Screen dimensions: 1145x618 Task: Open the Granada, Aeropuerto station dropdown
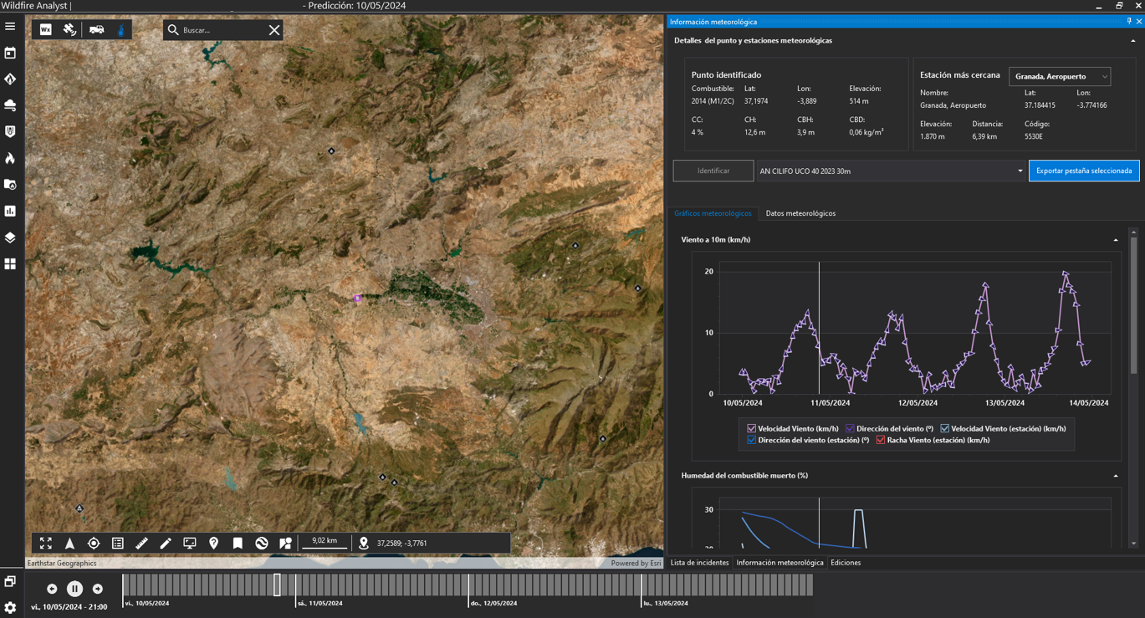coord(1060,76)
